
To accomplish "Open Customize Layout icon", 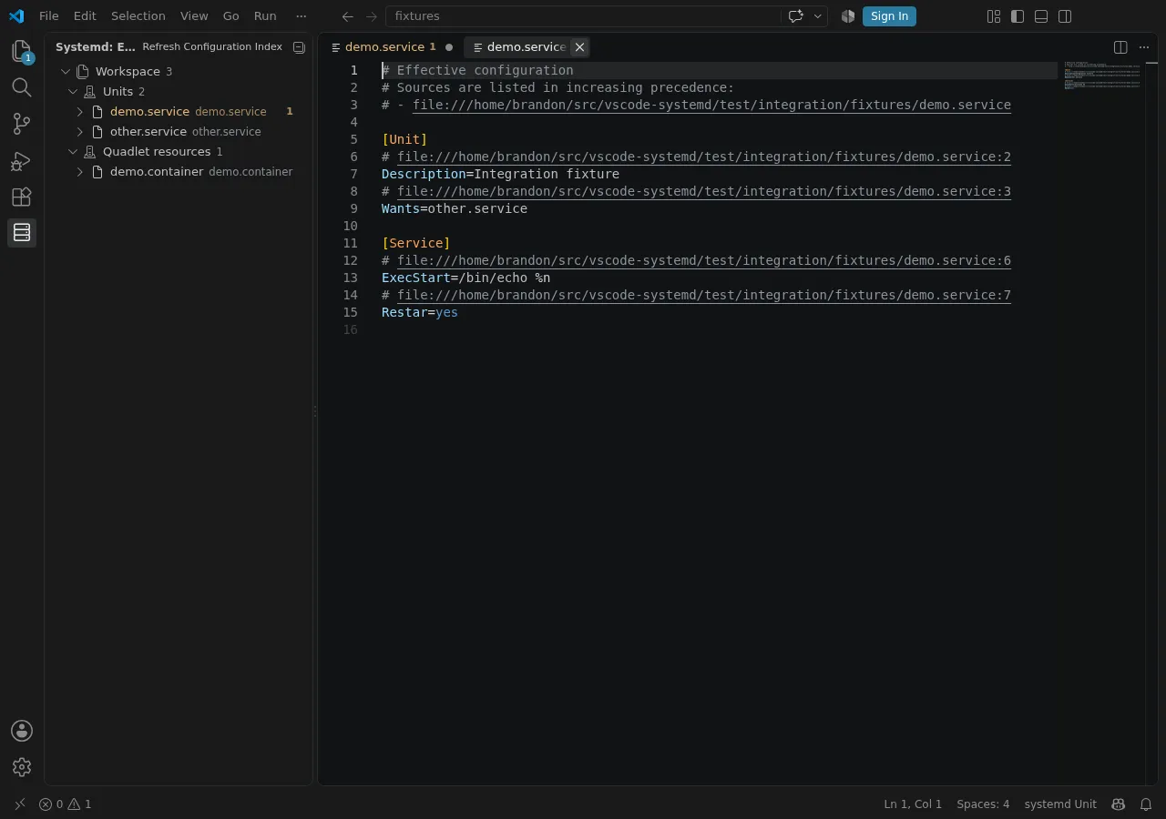I will (994, 16).
